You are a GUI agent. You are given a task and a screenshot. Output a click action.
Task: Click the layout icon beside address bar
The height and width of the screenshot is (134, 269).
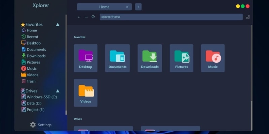coord(248,17)
